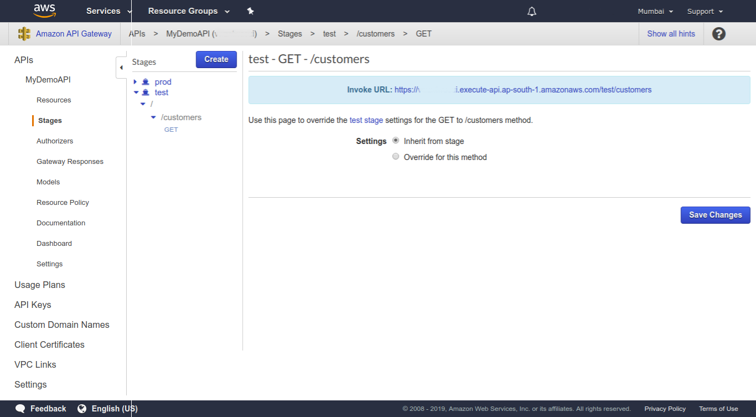Click Feedback in the footer
Viewport: 756px width, 417px height.
click(48, 409)
